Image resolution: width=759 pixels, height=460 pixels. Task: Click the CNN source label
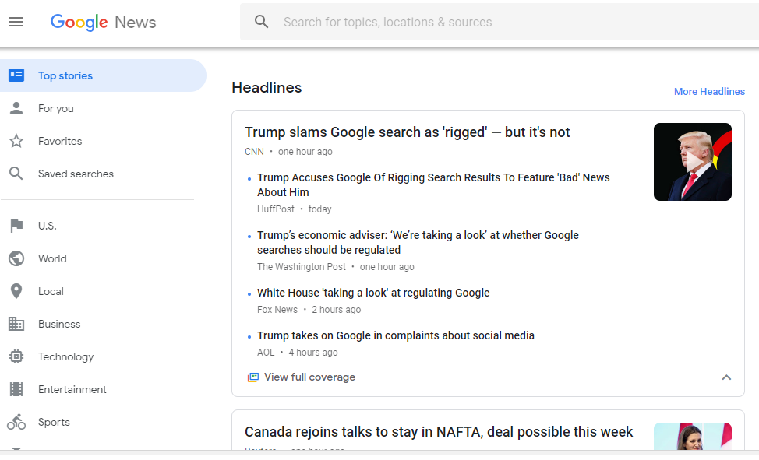[x=254, y=152]
